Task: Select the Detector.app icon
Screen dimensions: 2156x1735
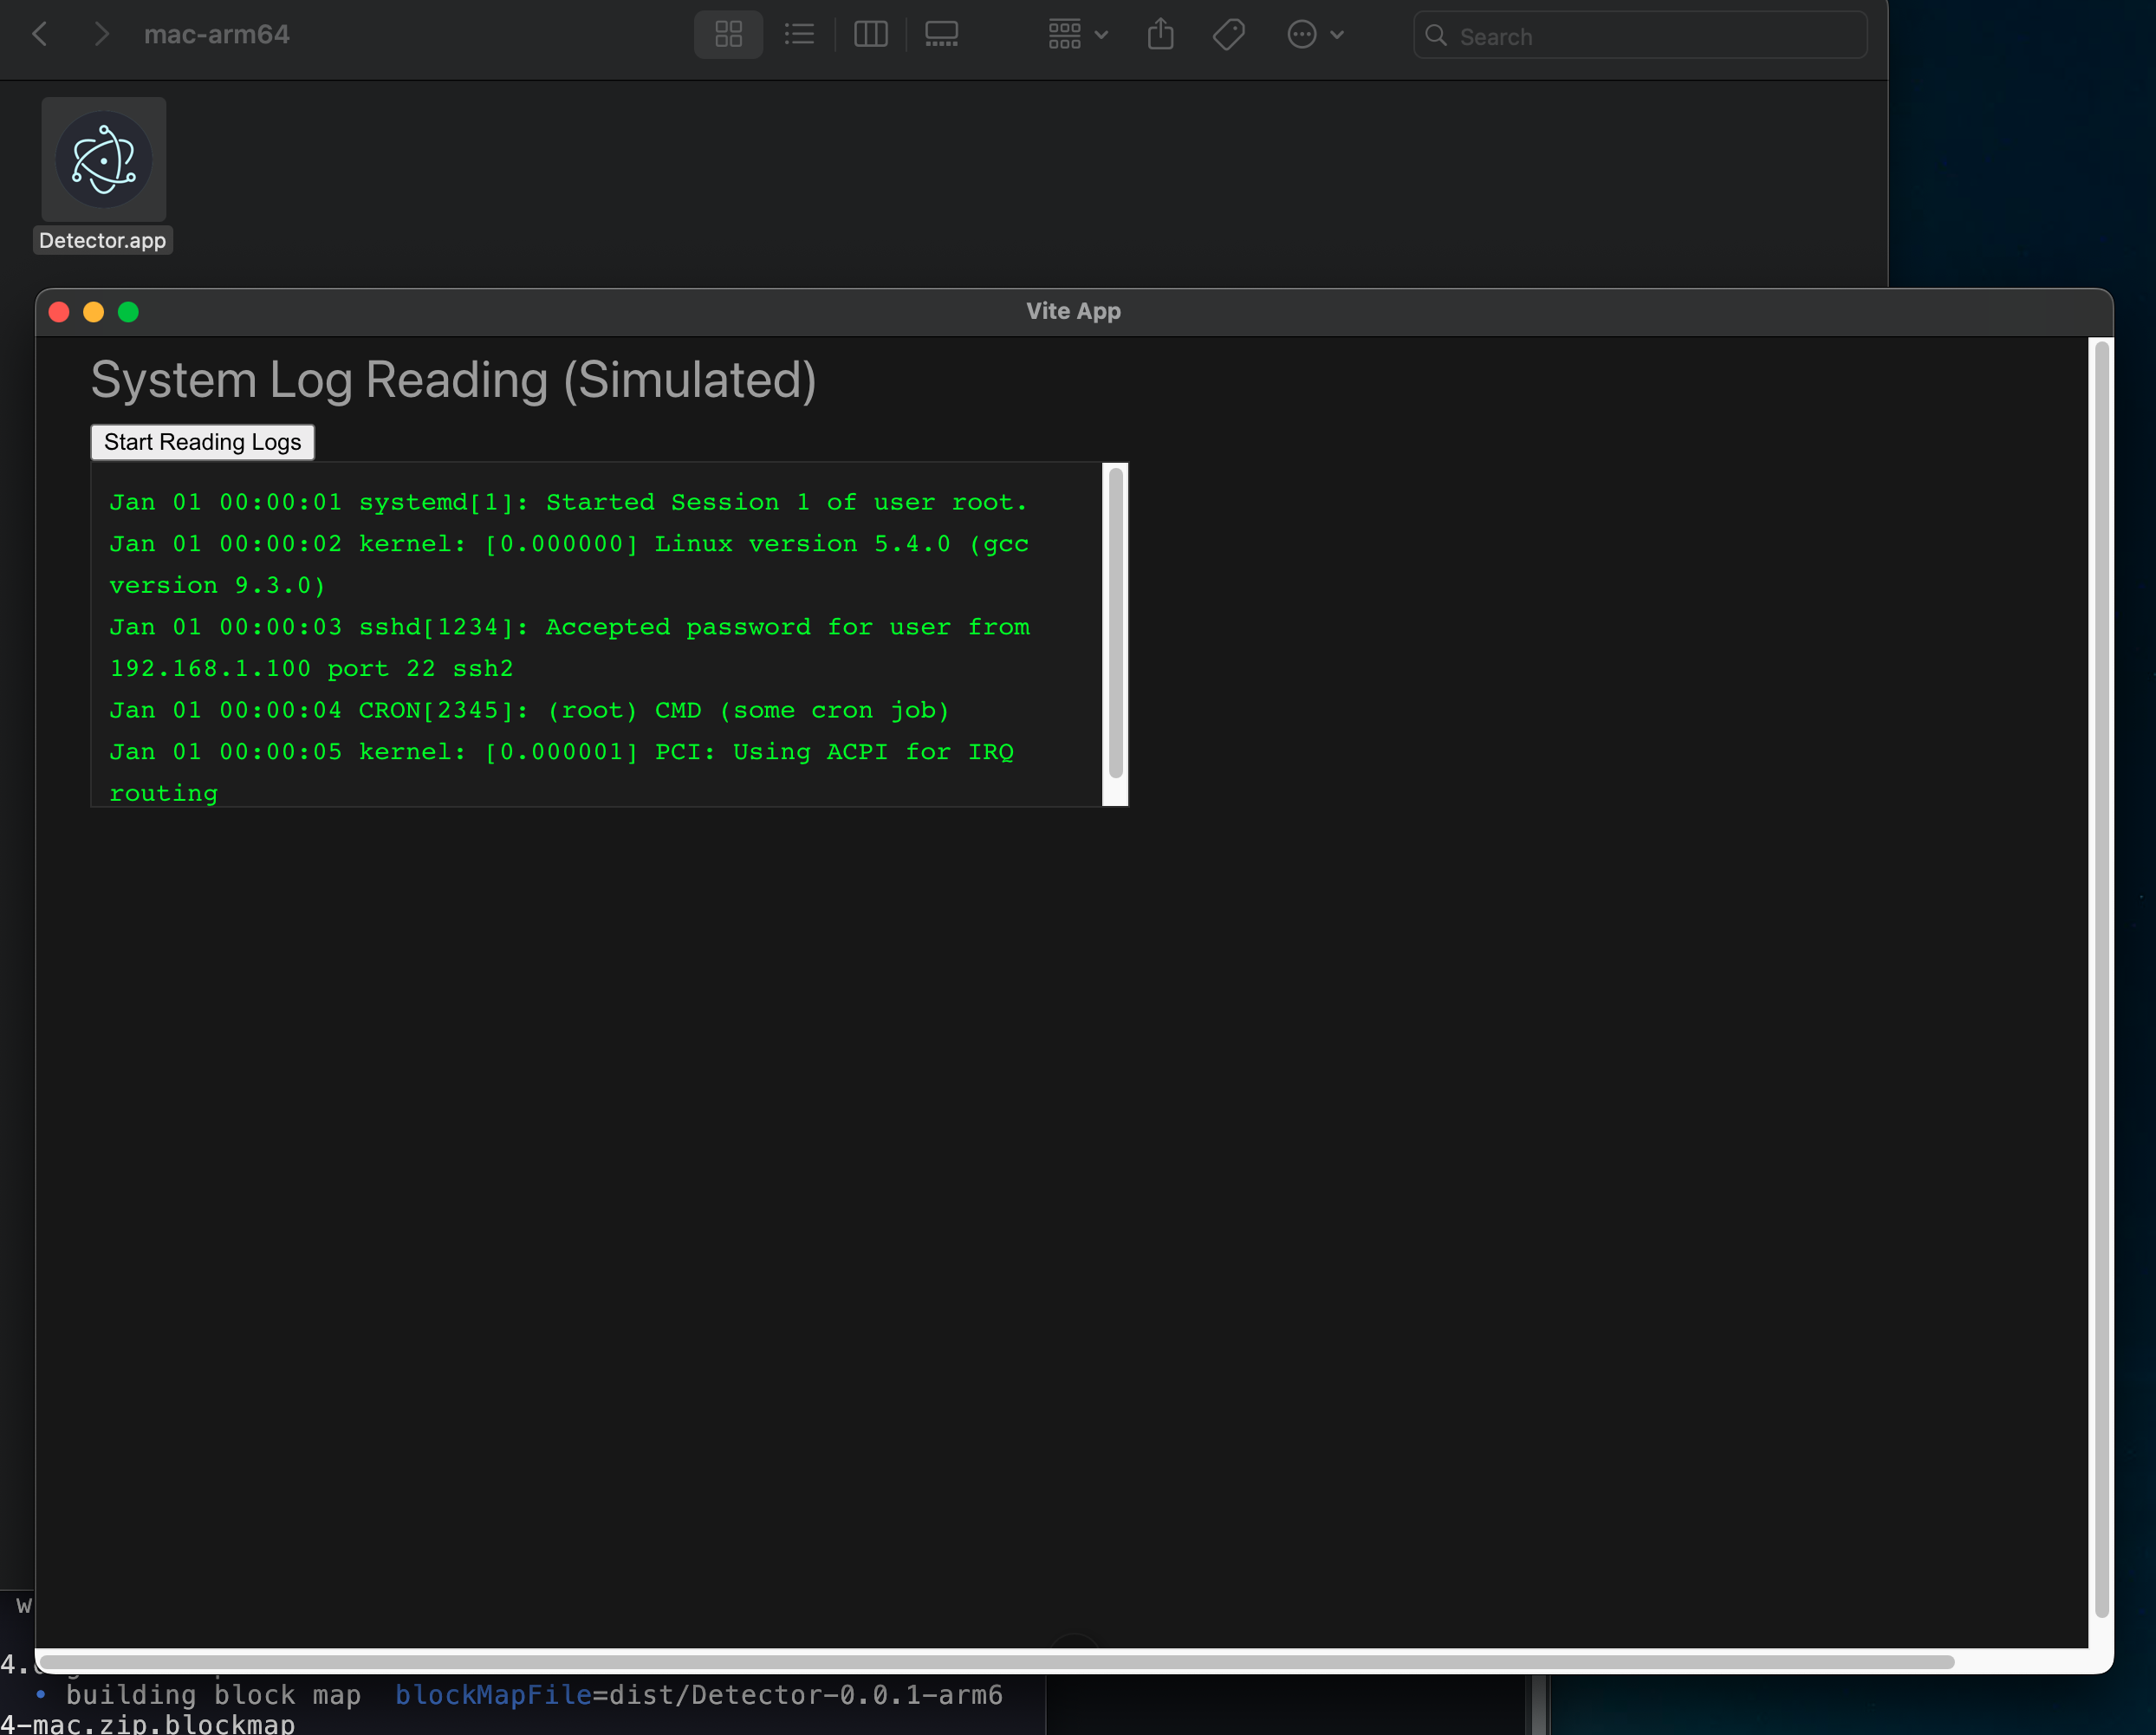Action: [x=104, y=160]
